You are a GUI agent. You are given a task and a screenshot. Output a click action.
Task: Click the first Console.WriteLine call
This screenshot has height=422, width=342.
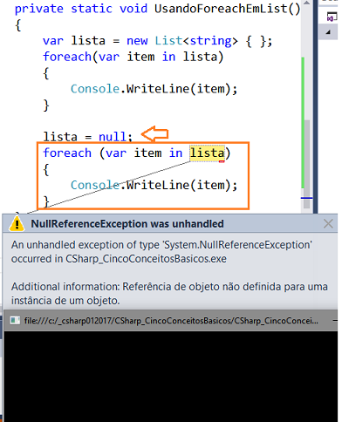pyautogui.click(x=154, y=89)
